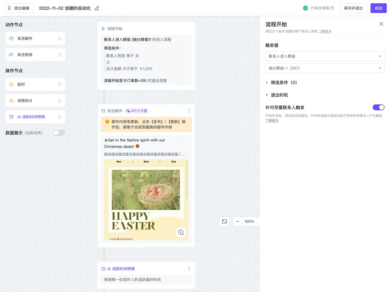Click the fit-to-screen canvas icon
This screenshot has height=292, width=390.
click(224, 221)
